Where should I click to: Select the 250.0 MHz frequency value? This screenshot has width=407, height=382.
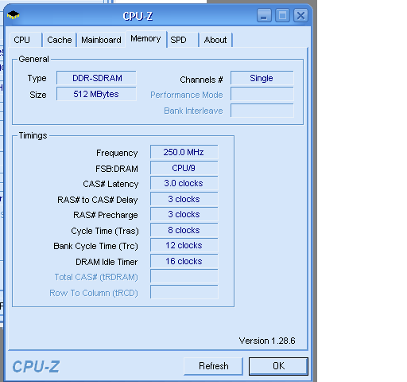pos(184,152)
